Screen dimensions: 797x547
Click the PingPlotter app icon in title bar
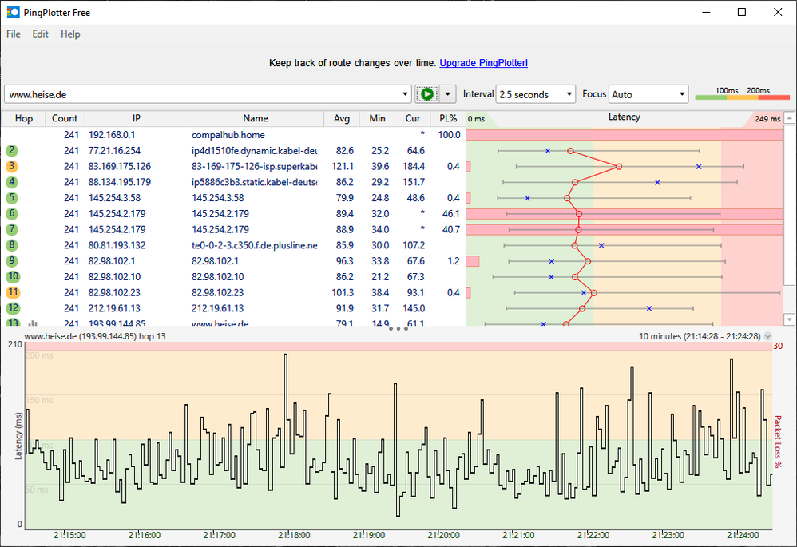13,12
